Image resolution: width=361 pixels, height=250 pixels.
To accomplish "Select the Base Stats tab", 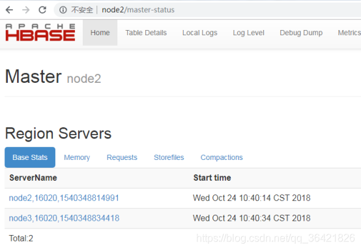I will coord(30,157).
